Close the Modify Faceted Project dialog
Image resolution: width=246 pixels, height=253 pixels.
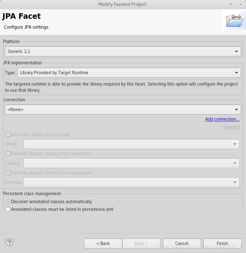point(240,4)
